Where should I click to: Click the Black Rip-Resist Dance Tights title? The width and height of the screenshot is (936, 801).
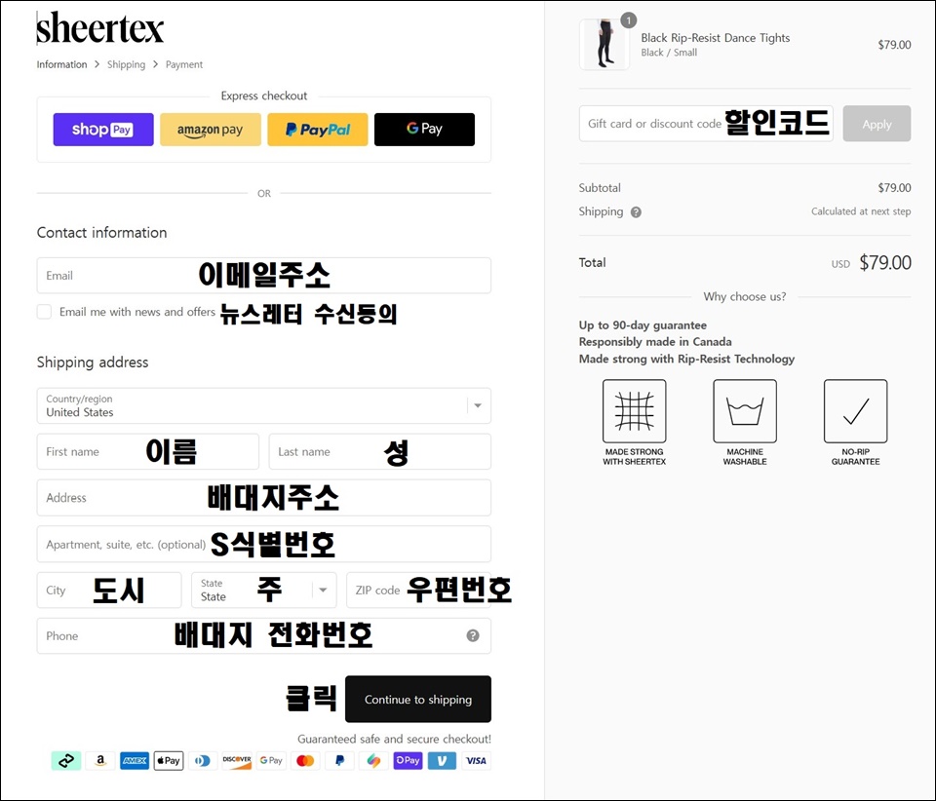point(715,38)
